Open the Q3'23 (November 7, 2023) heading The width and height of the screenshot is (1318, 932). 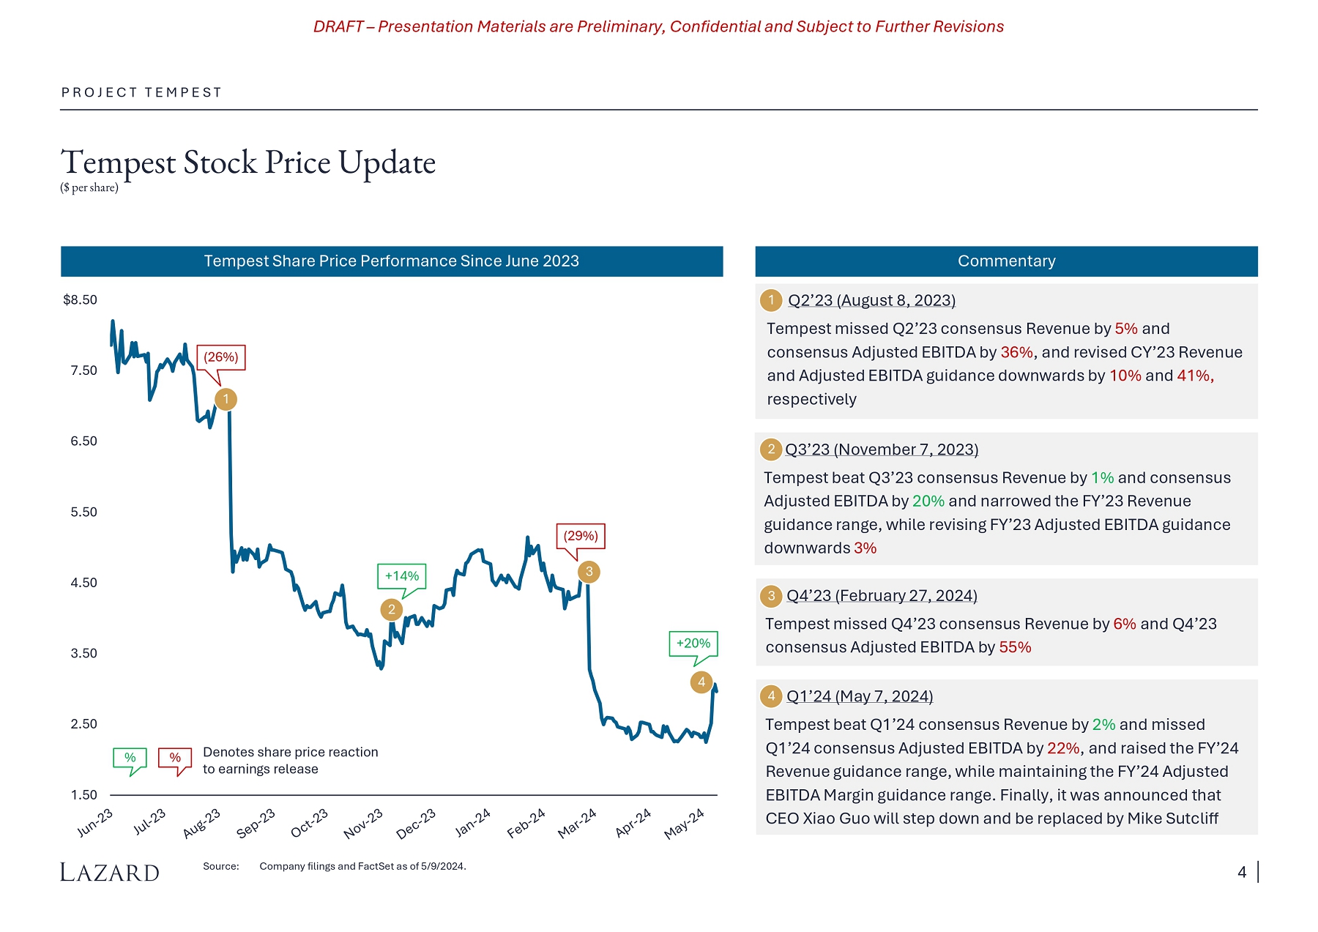pos(882,450)
